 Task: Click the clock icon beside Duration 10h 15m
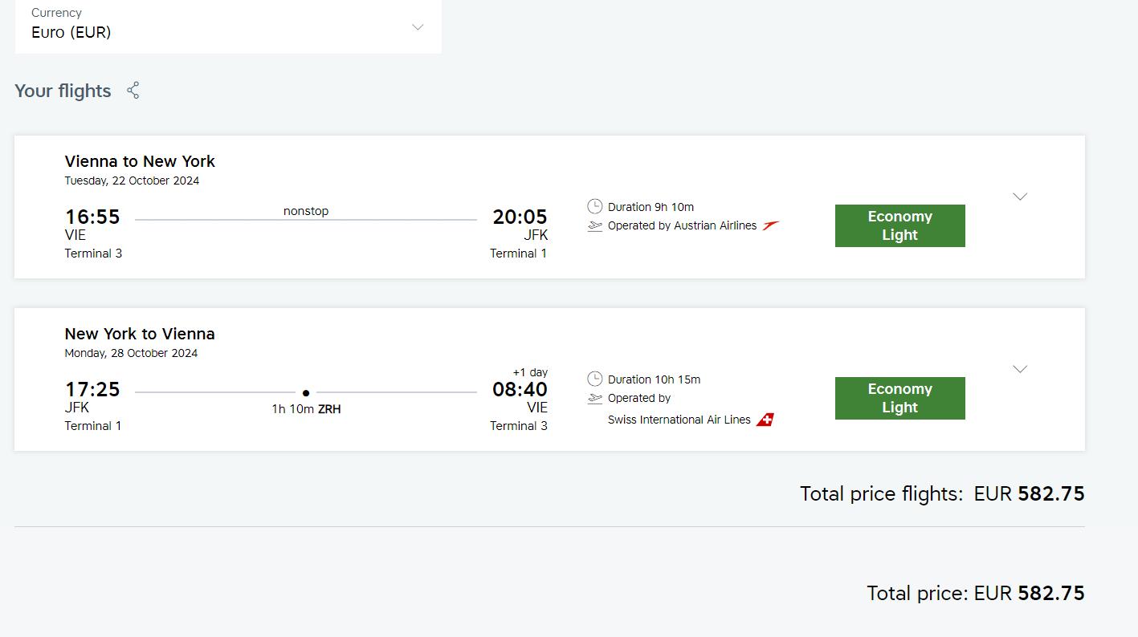pyautogui.click(x=594, y=379)
